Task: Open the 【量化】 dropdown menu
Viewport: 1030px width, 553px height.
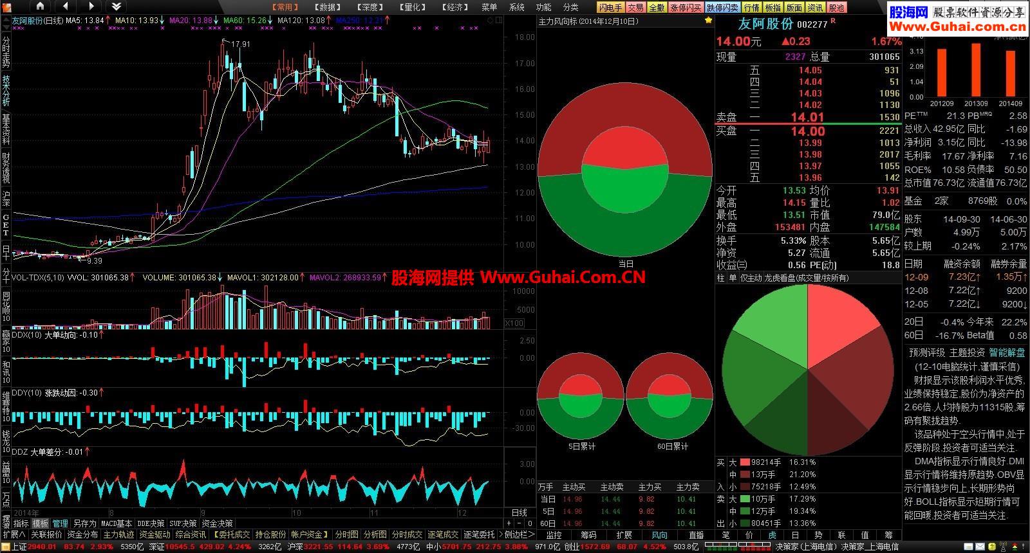Action: pos(413,7)
